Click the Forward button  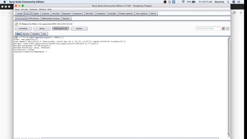(x=23, y=29)
